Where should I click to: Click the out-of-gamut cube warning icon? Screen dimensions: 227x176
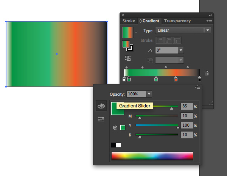pos(115,128)
